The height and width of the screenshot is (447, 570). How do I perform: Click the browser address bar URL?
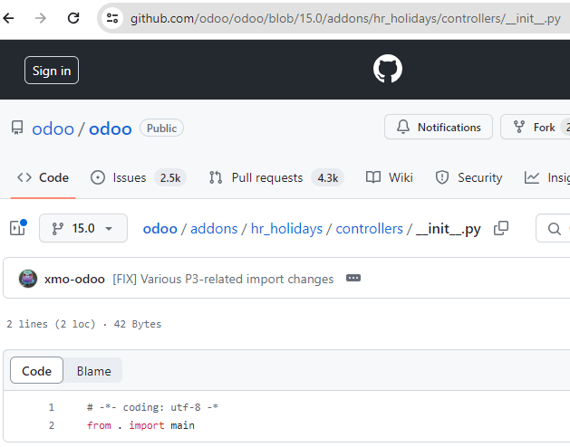pyautogui.click(x=345, y=18)
